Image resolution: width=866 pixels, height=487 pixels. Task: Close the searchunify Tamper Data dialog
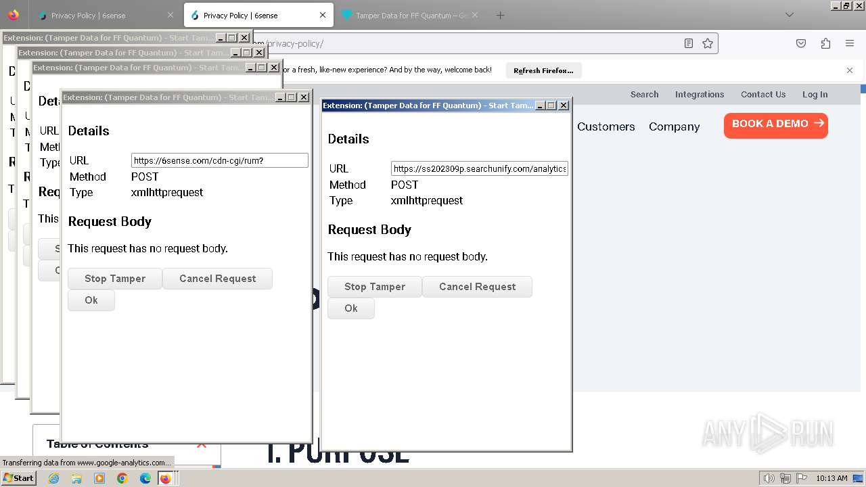coord(564,106)
